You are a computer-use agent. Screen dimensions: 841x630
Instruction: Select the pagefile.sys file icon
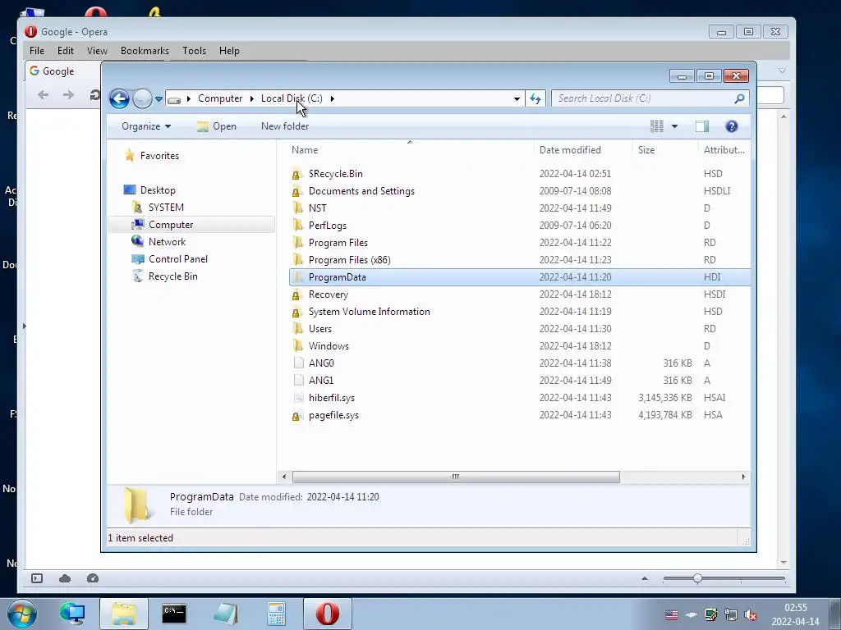[x=297, y=415]
